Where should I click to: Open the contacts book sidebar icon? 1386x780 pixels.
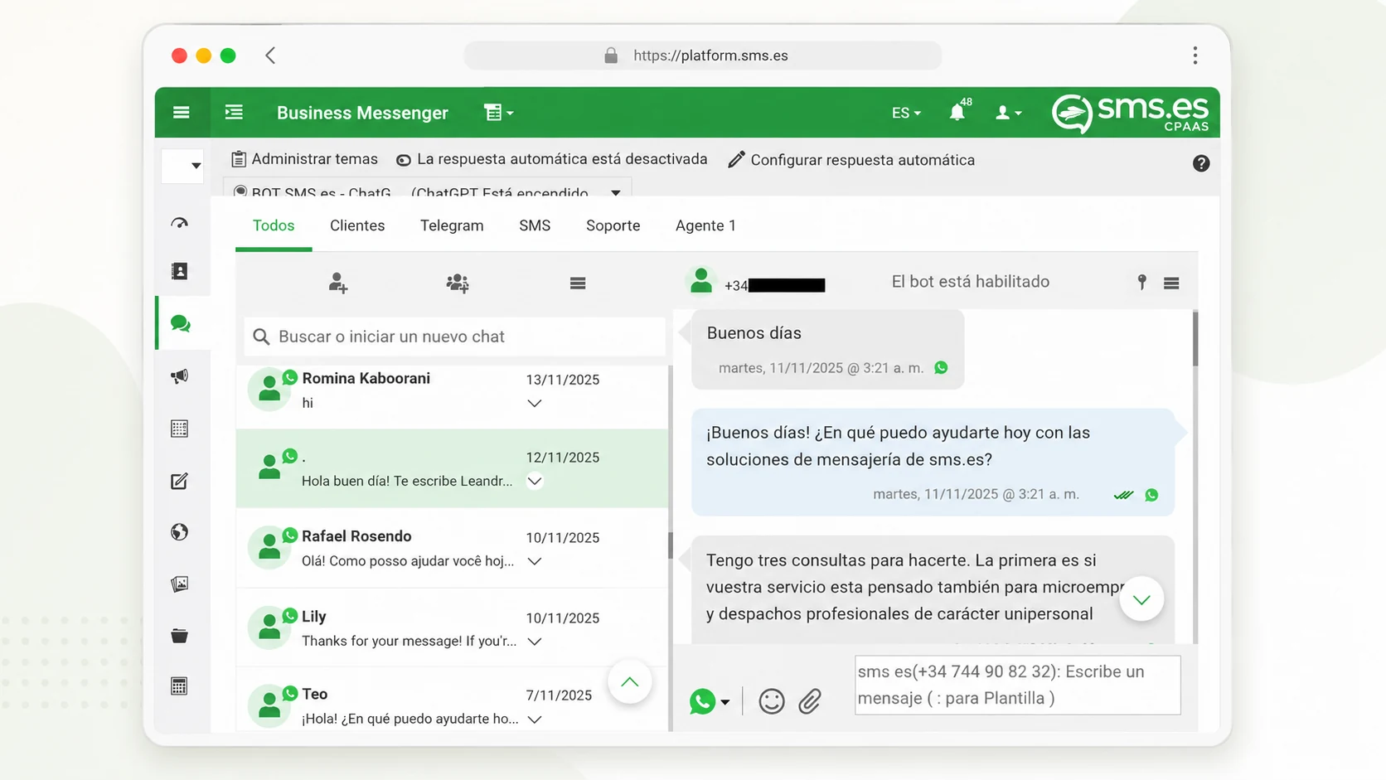coord(179,271)
